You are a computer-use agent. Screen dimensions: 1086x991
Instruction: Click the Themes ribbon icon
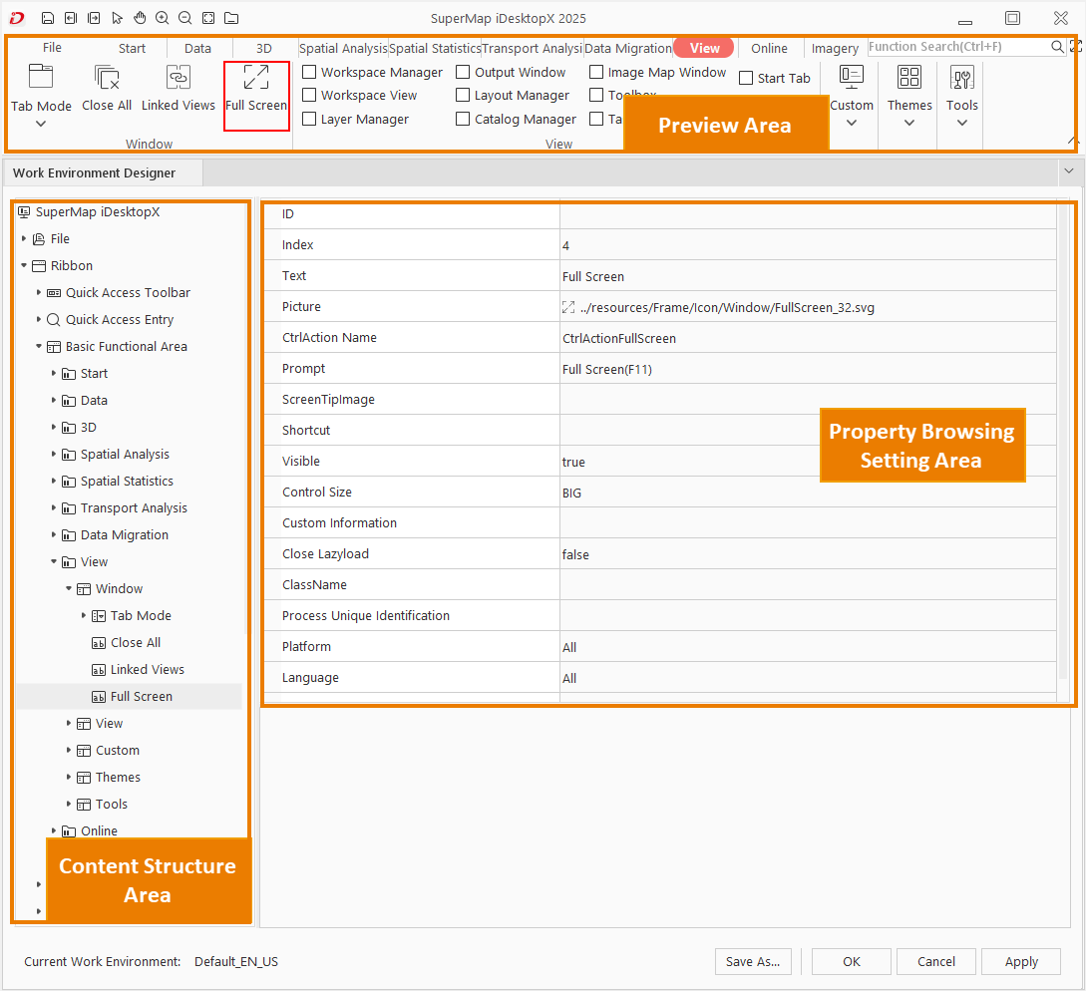point(909,76)
